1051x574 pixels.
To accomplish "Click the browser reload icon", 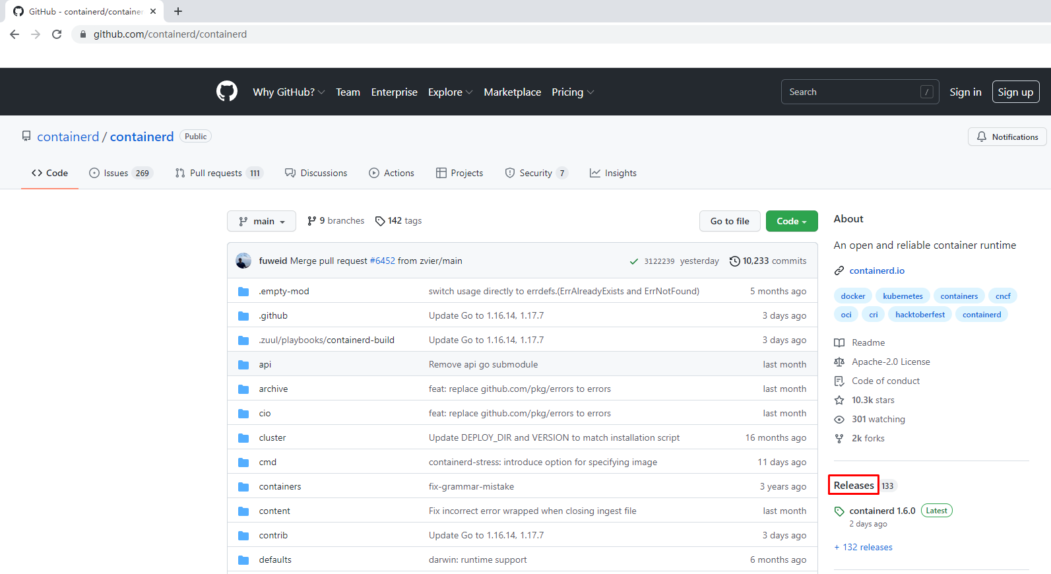I will tap(57, 34).
